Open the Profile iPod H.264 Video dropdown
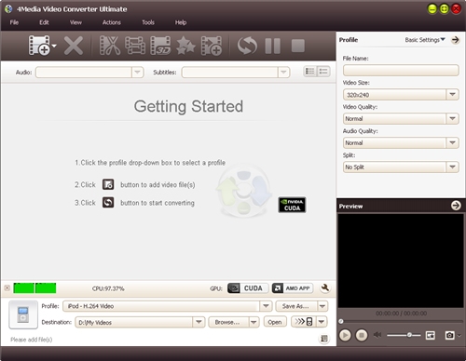The height and width of the screenshot is (361, 466). click(266, 306)
